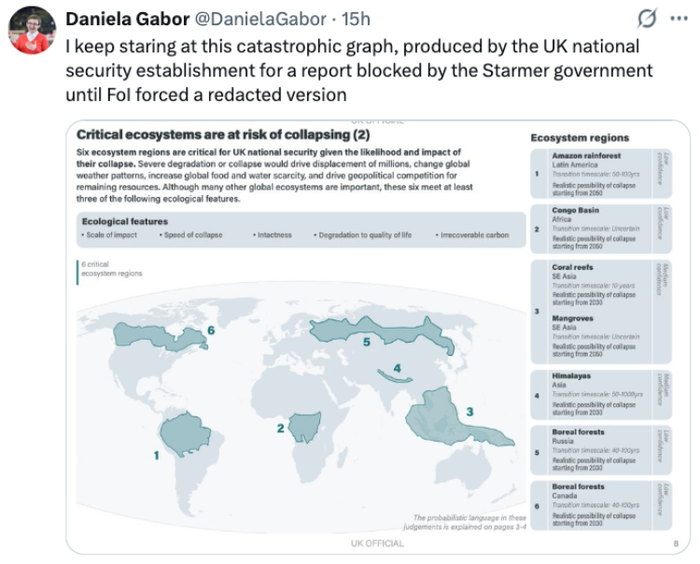The height and width of the screenshot is (564, 700).
Task: Click the Daniela Gabor display name
Action: (x=128, y=19)
